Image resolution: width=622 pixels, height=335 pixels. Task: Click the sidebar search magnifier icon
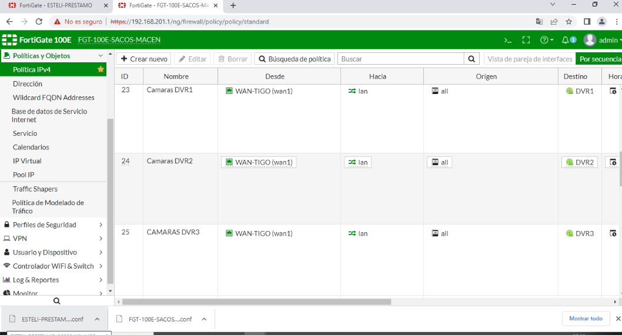coord(56,301)
